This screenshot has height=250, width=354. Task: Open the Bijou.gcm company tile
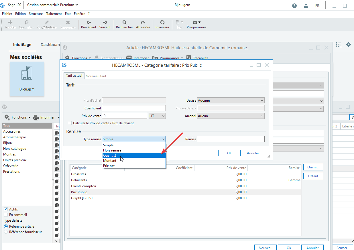(x=27, y=79)
